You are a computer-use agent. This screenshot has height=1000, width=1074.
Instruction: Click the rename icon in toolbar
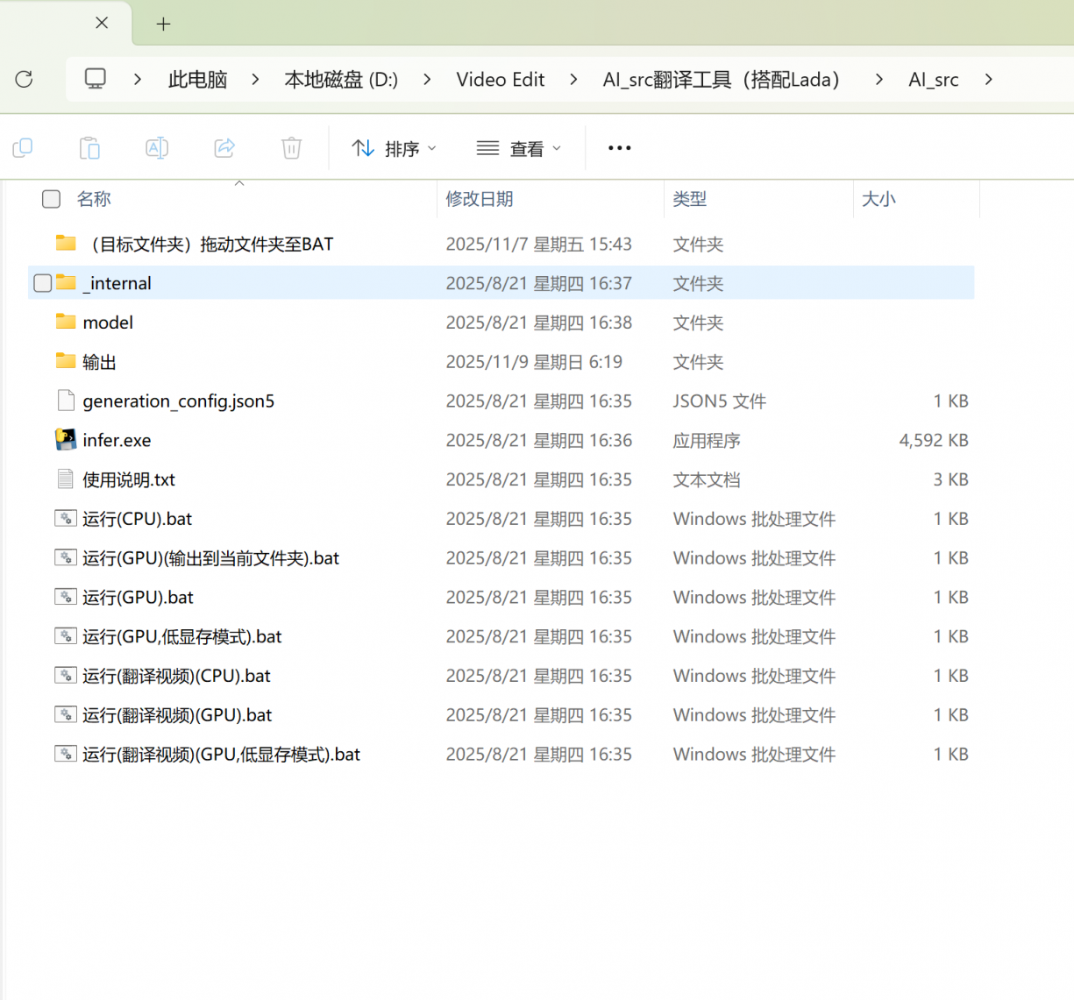157,148
